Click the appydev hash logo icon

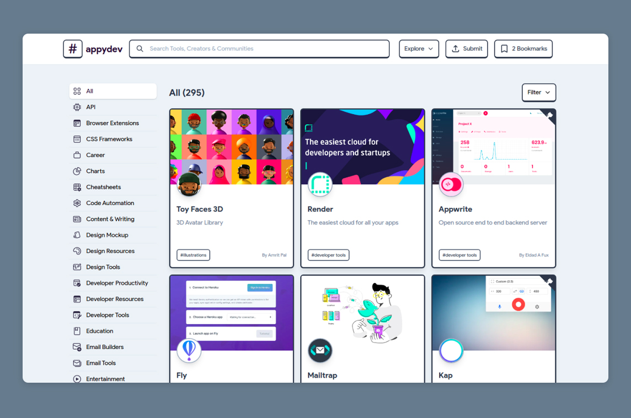(72, 49)
